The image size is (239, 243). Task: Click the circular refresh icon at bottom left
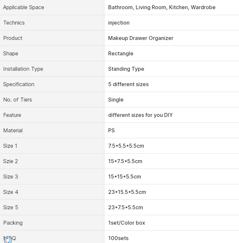[8, 240]
